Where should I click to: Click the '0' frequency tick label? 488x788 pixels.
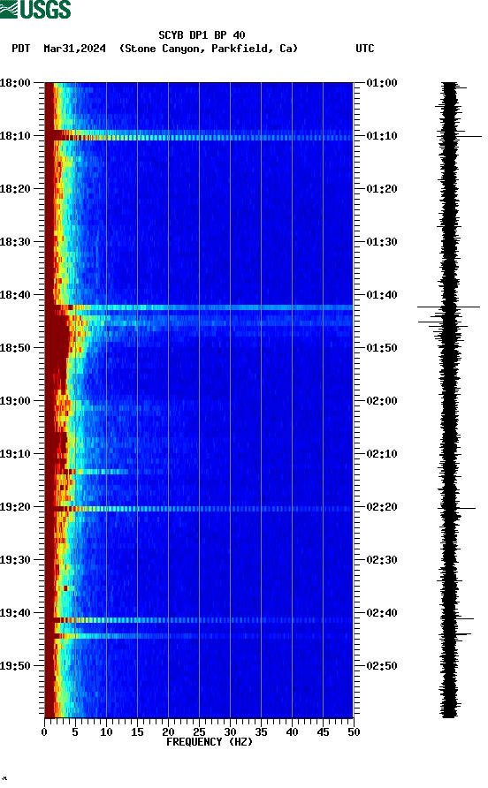pyautogui.click(x=44, y=732)
